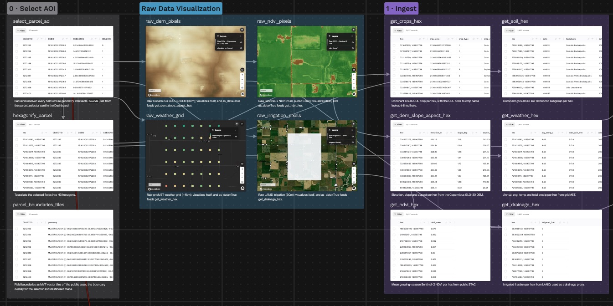Click the mapbox logo on raw_weather_grid map
Image resolution: width=613 pixels, height=306 pixels.
pyautogui.click(x=155, y=189)
